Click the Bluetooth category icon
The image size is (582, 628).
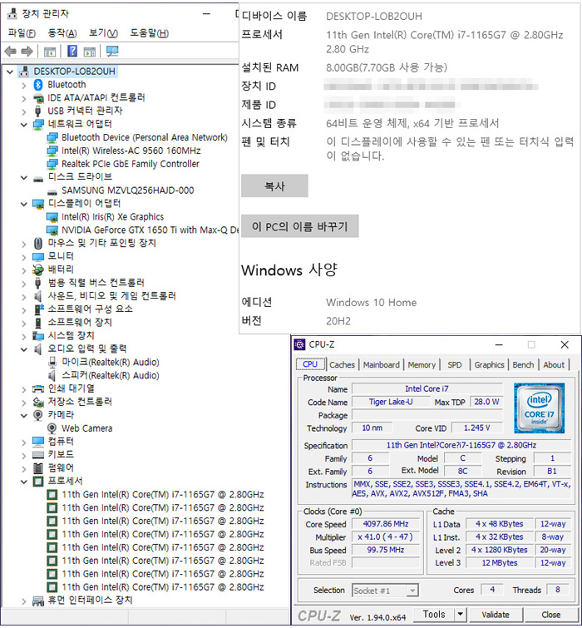pyautogui.click(x=38, y=85)
